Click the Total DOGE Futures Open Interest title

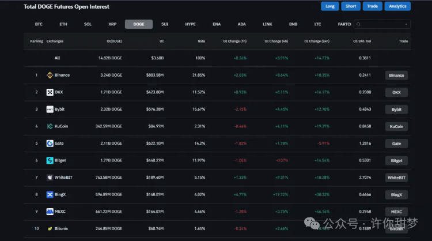coord(66,6)
